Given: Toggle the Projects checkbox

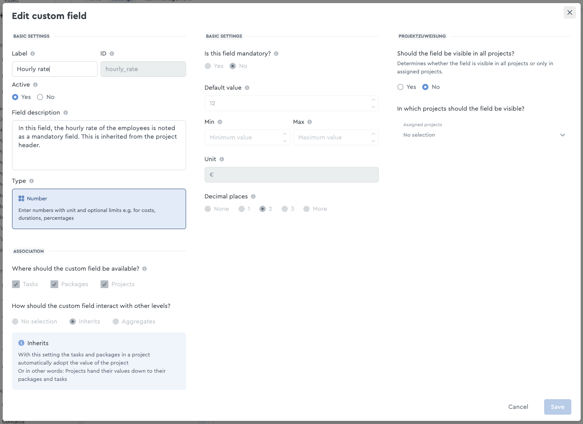Looking at the screenshot, I should pos(104,284).
